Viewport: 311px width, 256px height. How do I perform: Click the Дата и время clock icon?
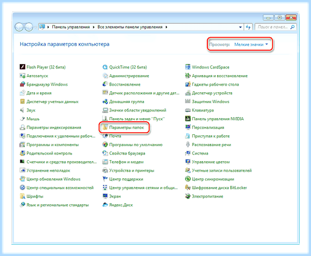point(22,93)
